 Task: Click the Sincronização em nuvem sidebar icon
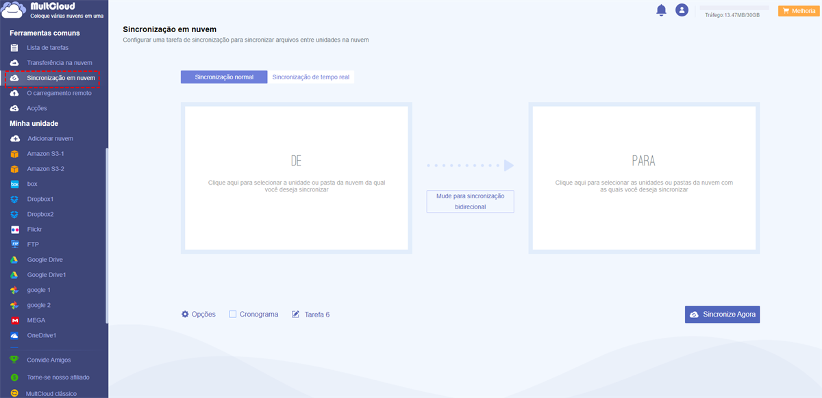coord(14,78)
